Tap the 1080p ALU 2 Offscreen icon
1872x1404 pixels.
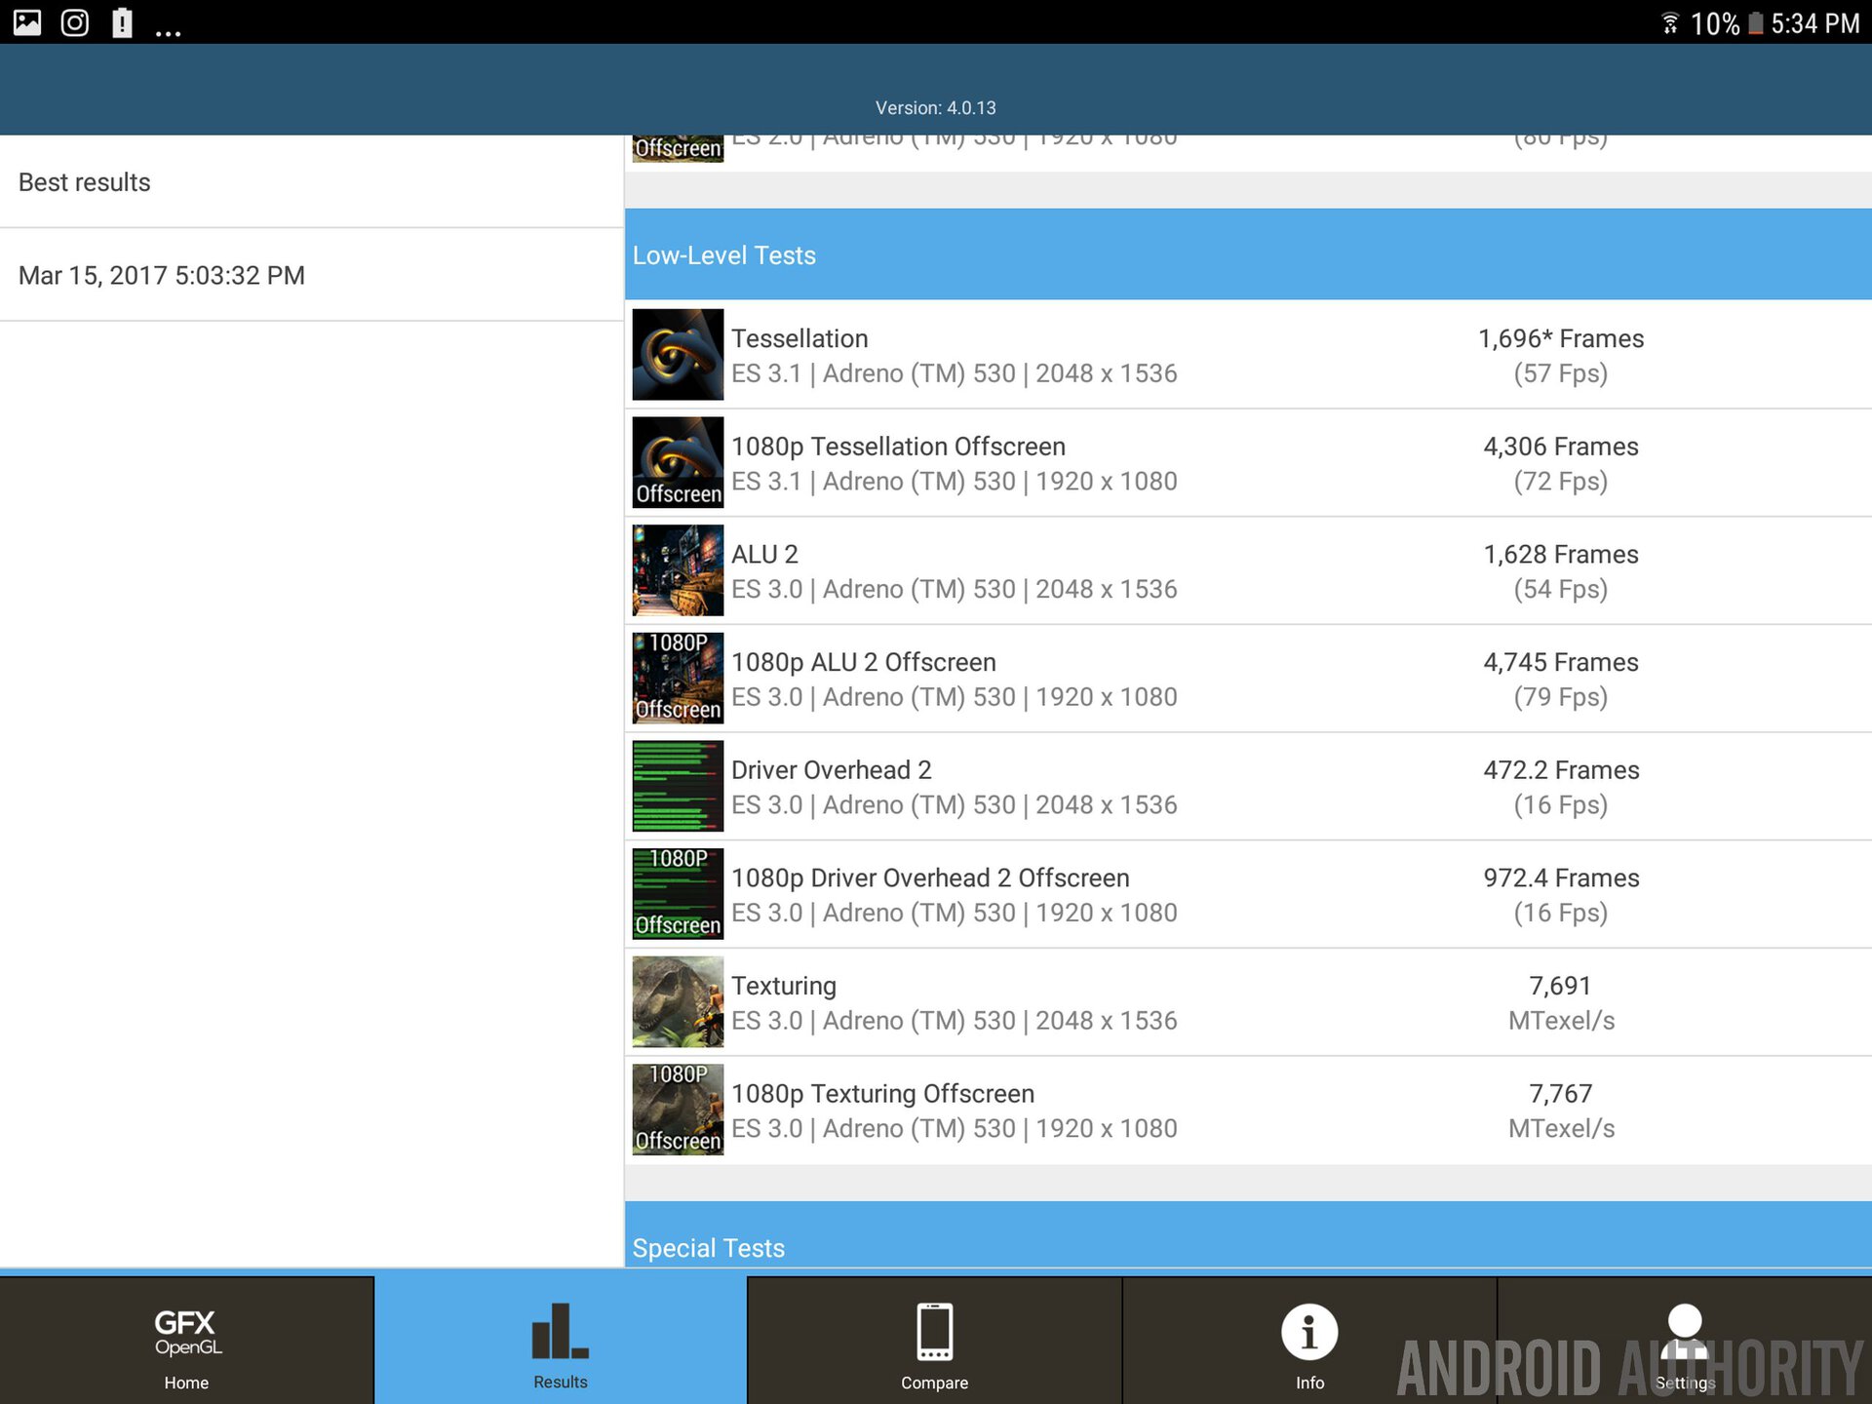pyautogui.click(x=678, y=679)
